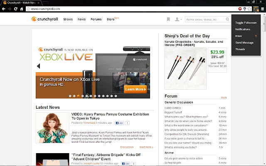The image size is (266, 166).
Task: Click the Facebook Like on Final Fantasy article
Action: pos(126,164)
